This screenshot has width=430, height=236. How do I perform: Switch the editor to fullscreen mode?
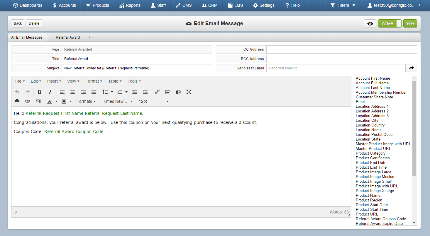click(x=189, y=92)
